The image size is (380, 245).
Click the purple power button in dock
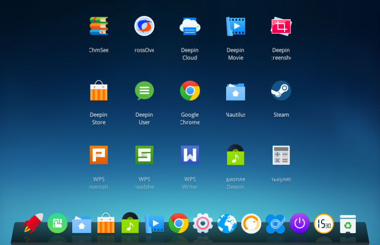coord(300,223)
